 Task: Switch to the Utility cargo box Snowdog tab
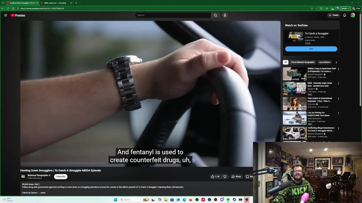click(55, 3)
